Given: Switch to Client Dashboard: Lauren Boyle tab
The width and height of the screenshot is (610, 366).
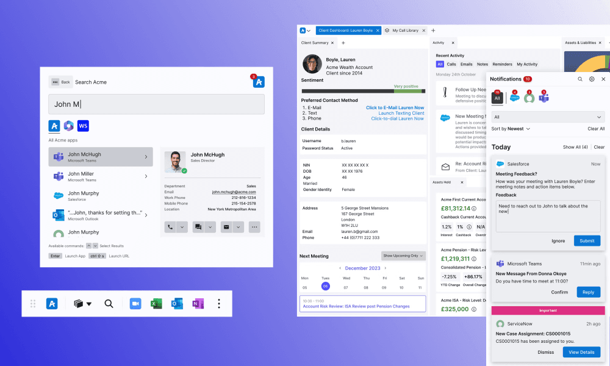Looking at the screenshot, I should [x=348, y=30].
